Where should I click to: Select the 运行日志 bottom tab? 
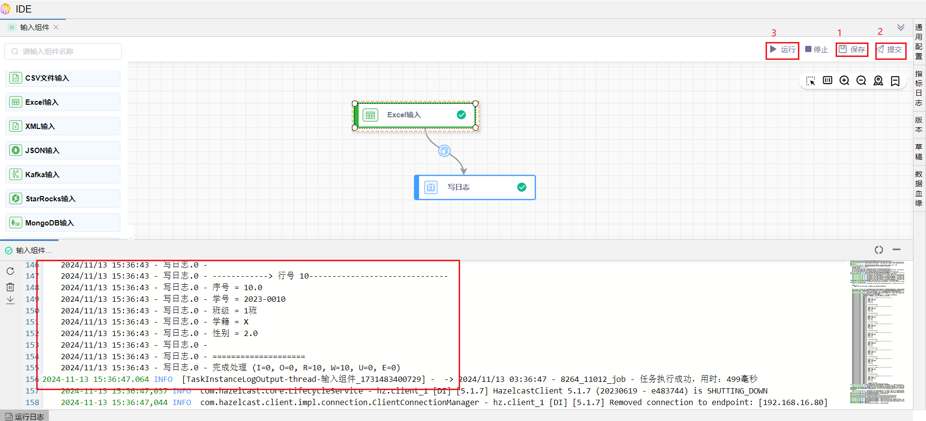tap(24, 416)
